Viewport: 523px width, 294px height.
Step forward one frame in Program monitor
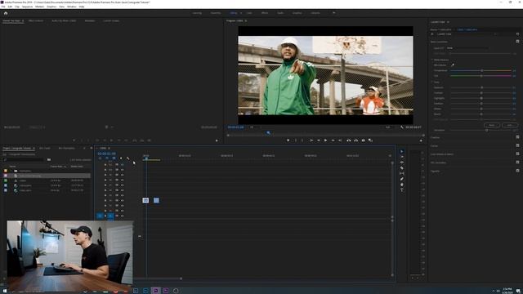click(x=333, y=140)
